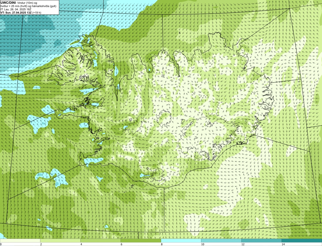Click the "UWC/DINI: Vindur (10m) og" title line
Screen dimensions: 322x246
click(19, 3)
